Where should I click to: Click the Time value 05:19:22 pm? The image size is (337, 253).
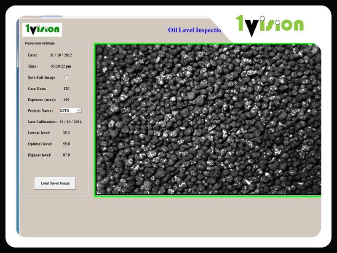tap(61, 66)
